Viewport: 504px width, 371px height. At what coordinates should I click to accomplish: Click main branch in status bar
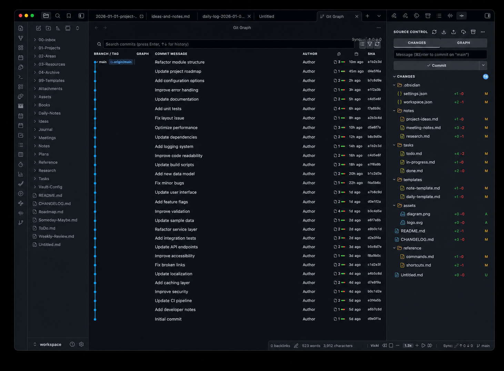coord(483,345)
